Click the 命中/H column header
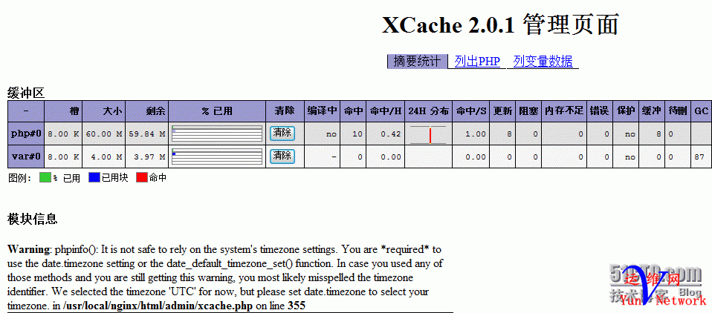This screenshot has width=712, height=313. (386, 111)
